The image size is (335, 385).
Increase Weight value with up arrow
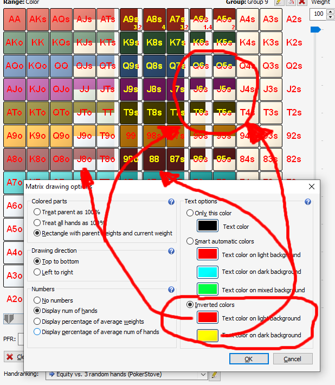pyautogui.click(x=330, y=11)
